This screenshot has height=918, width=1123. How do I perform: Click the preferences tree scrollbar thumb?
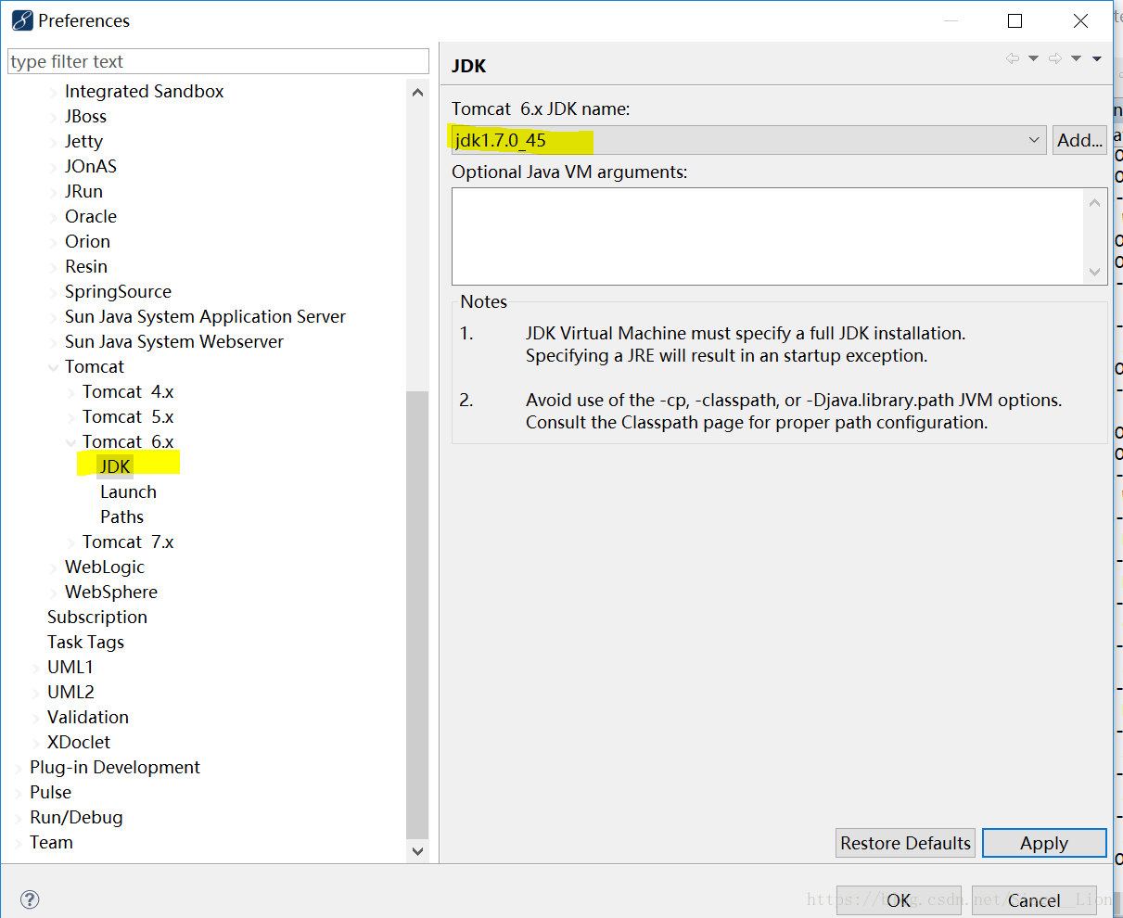tap(417, 614)
